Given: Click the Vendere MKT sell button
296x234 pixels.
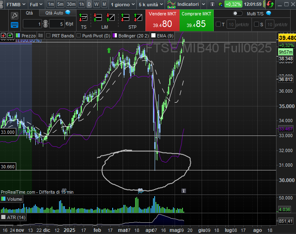Looking at the screenshot, I should 163,20.
